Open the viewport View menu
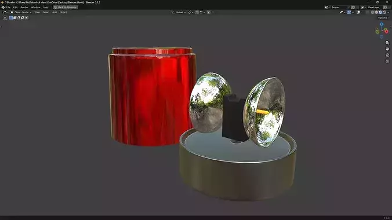392x220 pixels. click(x=37, y=12)
